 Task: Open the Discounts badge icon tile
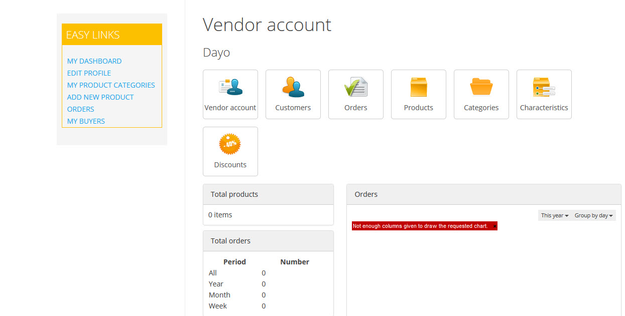coord(230,151)
